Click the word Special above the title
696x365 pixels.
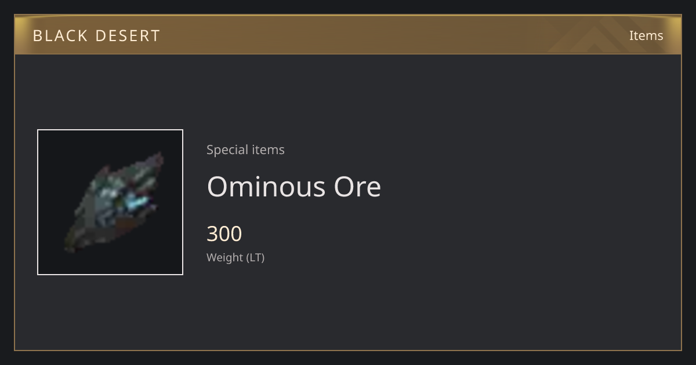click(224, 149)
